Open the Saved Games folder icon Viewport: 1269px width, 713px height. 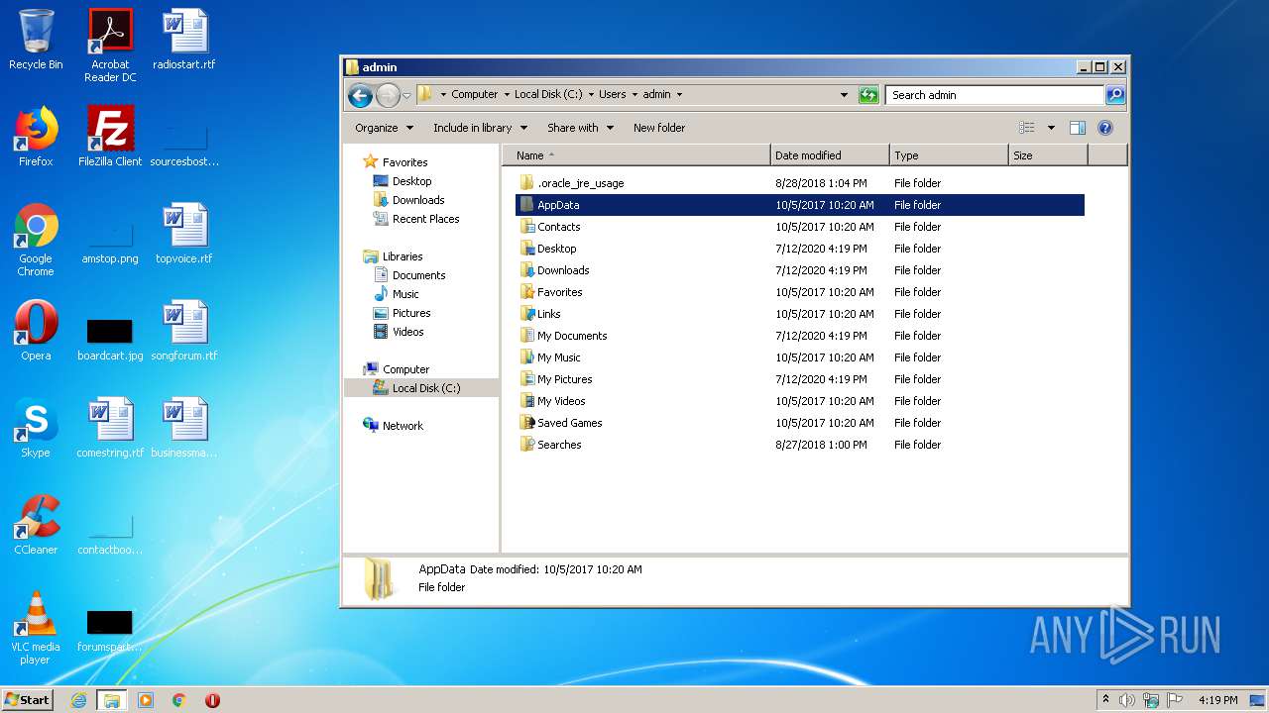point(527,423)
